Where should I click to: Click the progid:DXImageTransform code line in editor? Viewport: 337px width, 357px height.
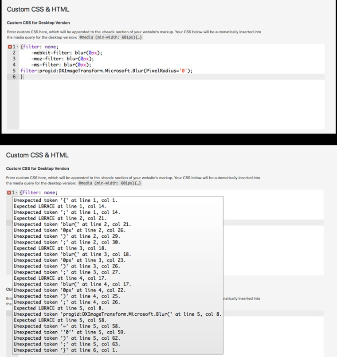[106, 71]
